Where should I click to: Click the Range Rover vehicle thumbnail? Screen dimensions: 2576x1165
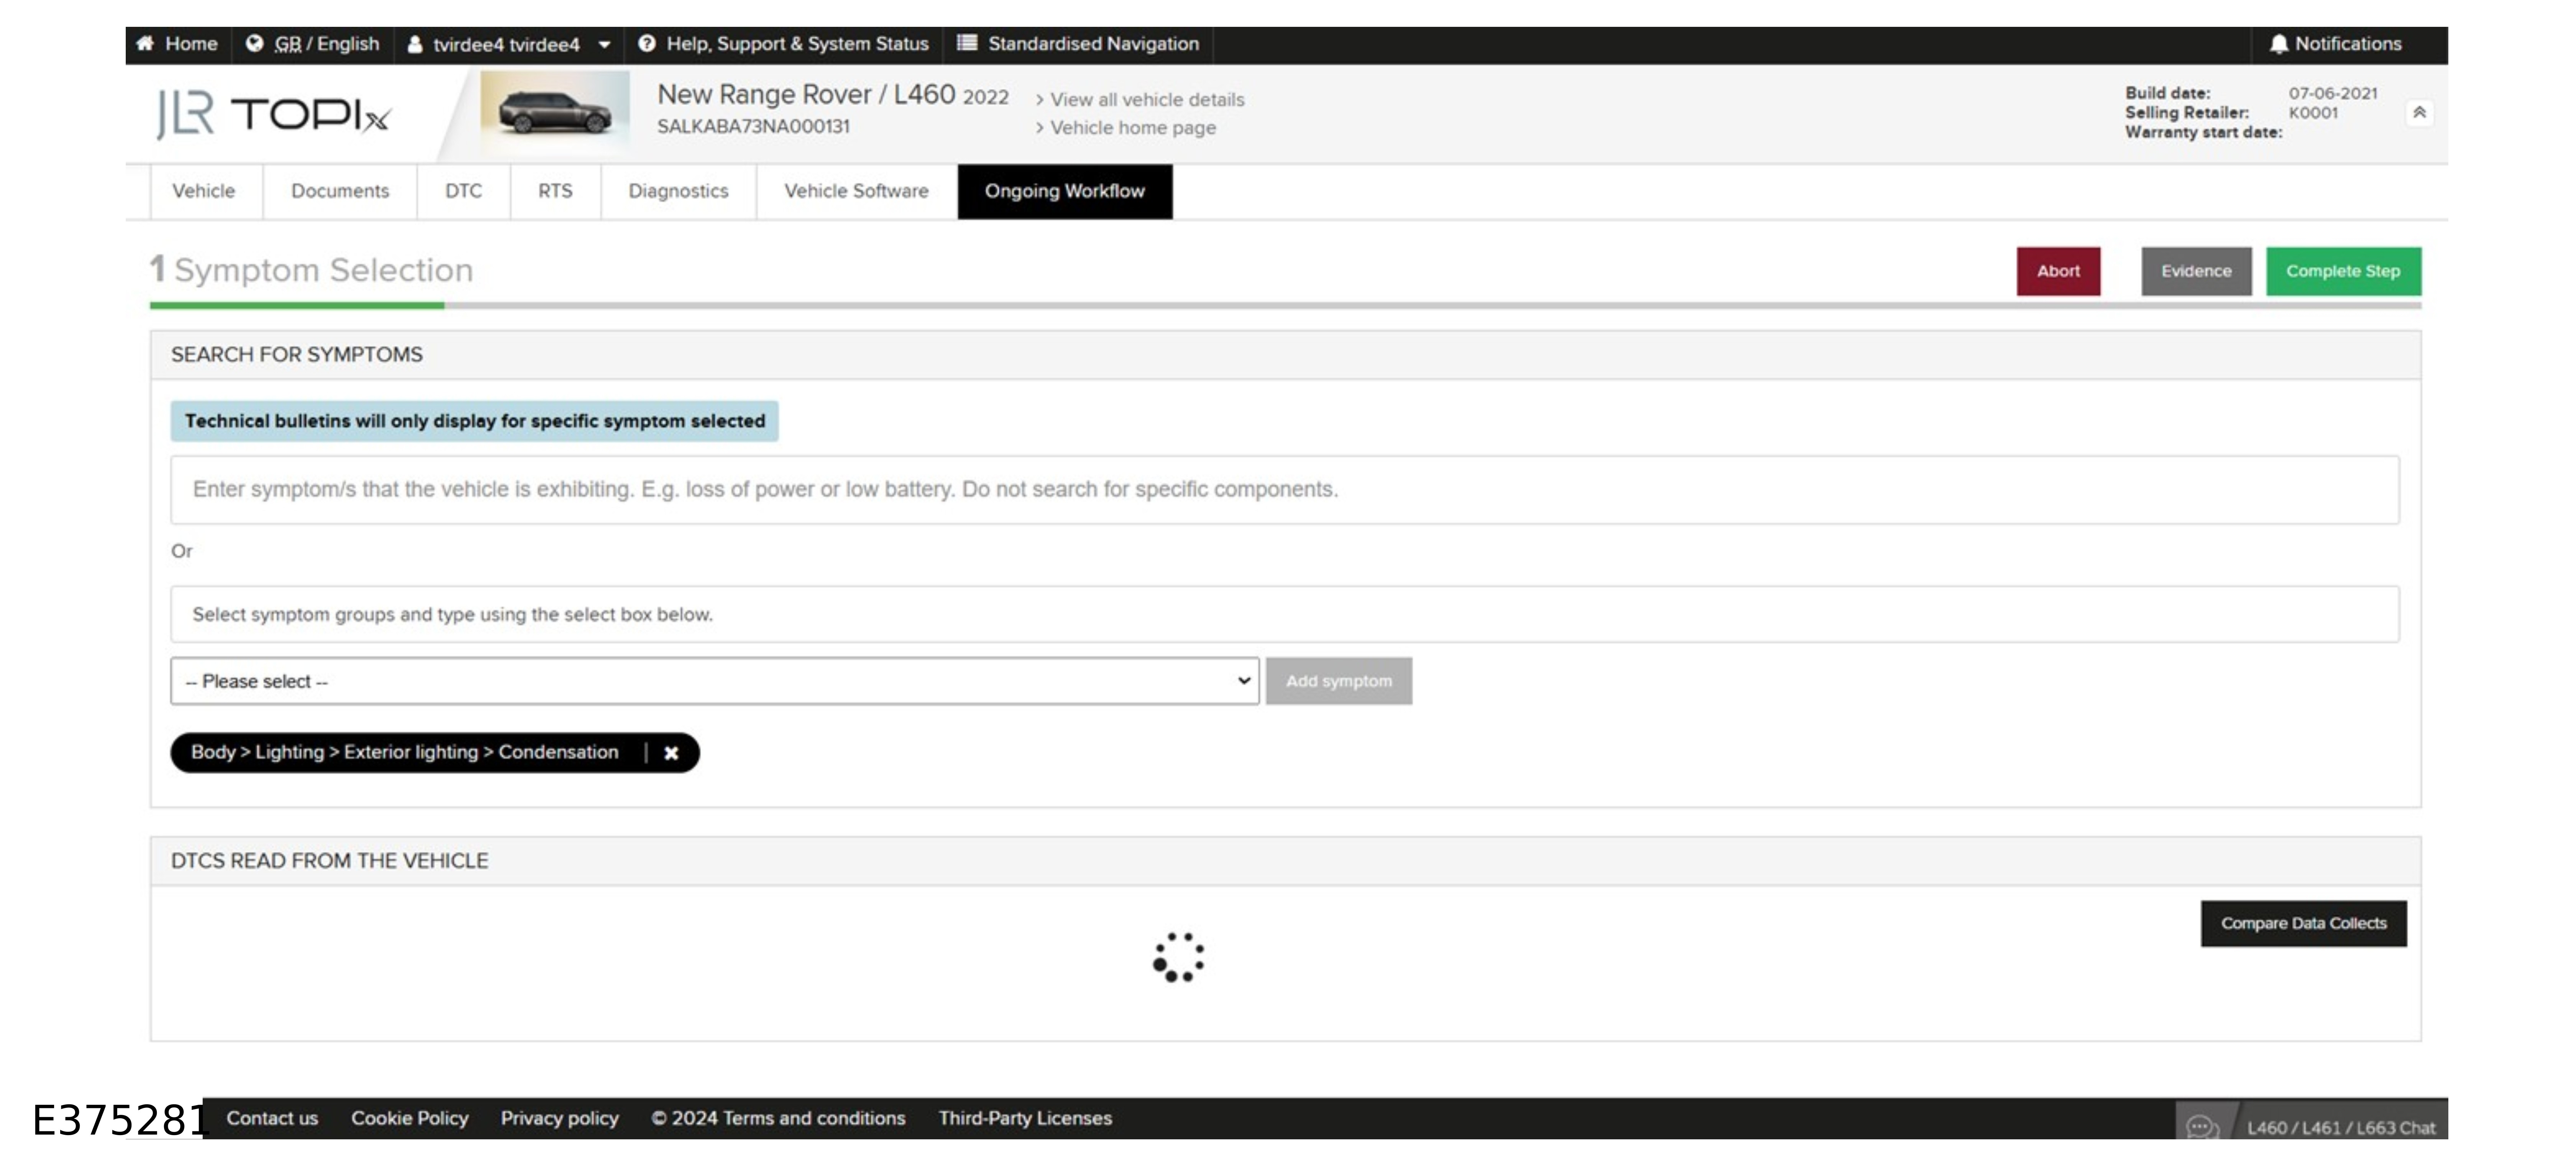(555, 112)
